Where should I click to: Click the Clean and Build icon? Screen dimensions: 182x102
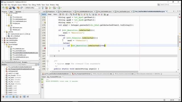tap(46, 8)
